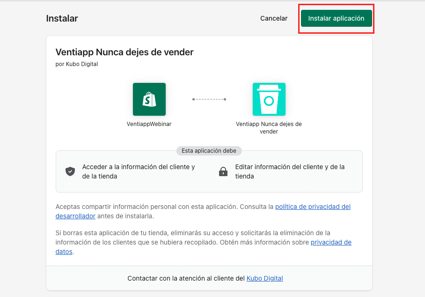Select the app title in card header
The width and height of the screenshot is (425, 297).
point(125,52)
